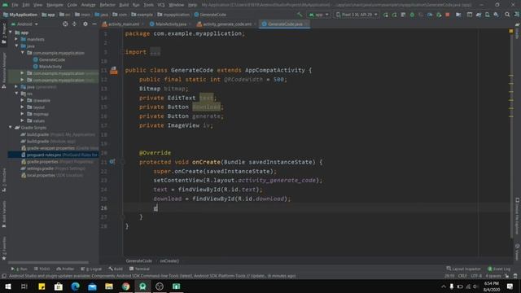Collapse the java folder
521x293 pixels.
coord(16,46)
